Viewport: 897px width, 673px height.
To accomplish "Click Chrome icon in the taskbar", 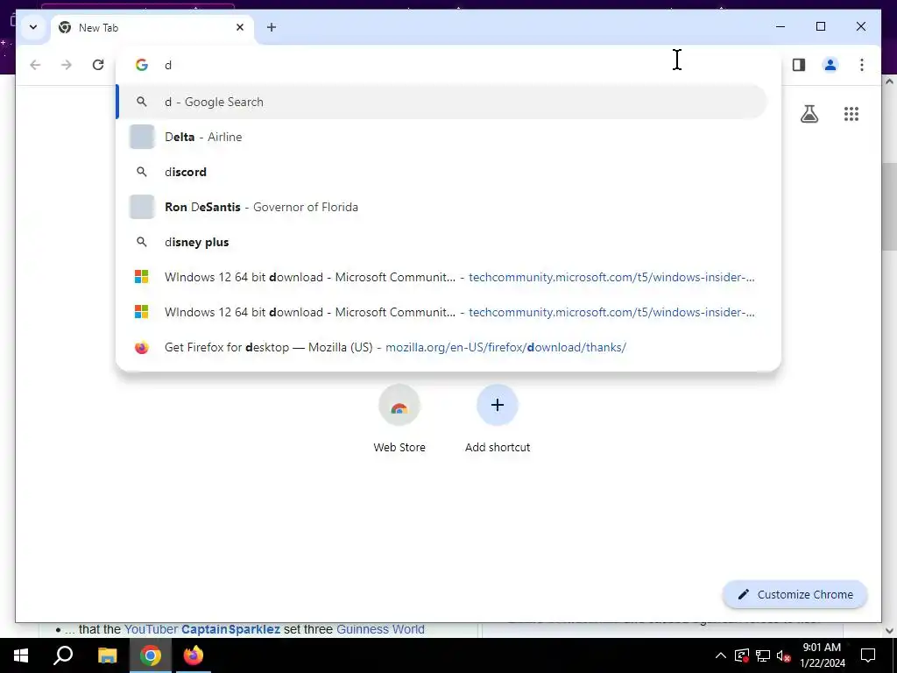I will pyautogui.click(x=151, y=655).
